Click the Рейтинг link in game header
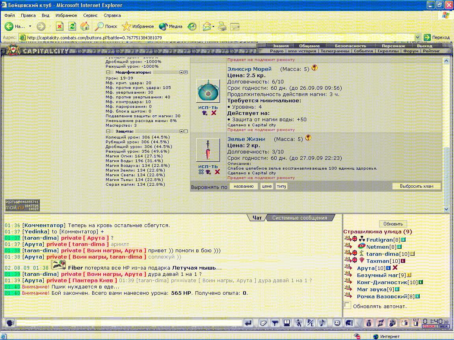Screen dimensions: 454x340 coord(431,51)
